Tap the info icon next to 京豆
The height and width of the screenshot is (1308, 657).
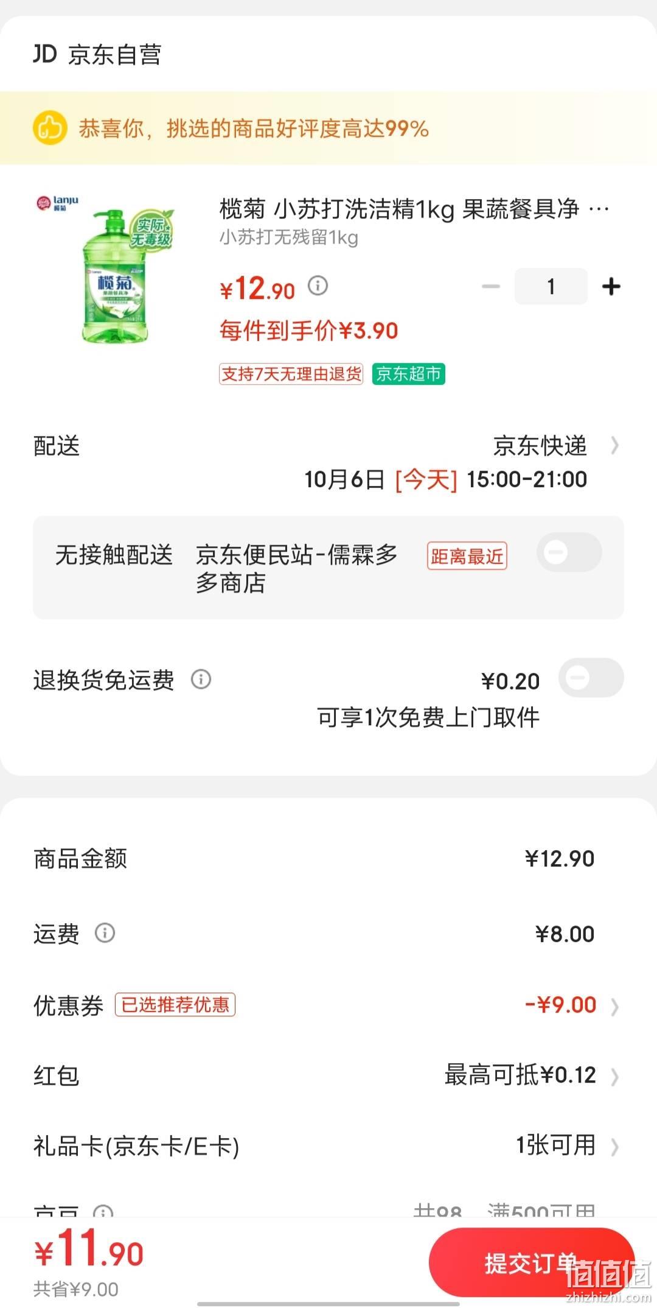tap(103, 1211)
